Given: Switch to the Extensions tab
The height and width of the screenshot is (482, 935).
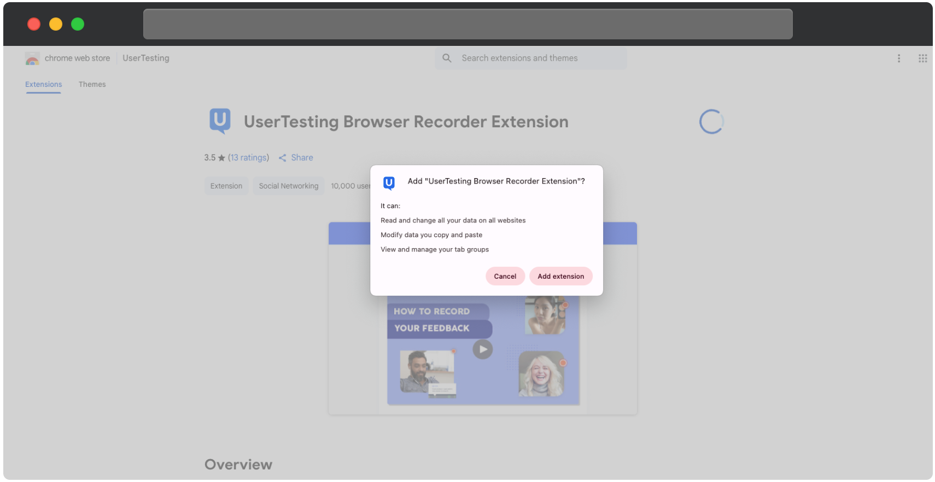Looking at the screenshot, I should (x=43, y=84).
